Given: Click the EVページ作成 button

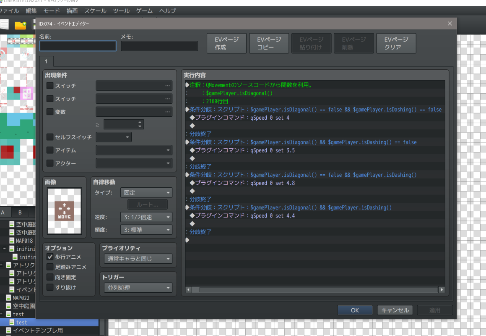Looking at the screenshot, I should pyautogui.click(x=226, y=44).
